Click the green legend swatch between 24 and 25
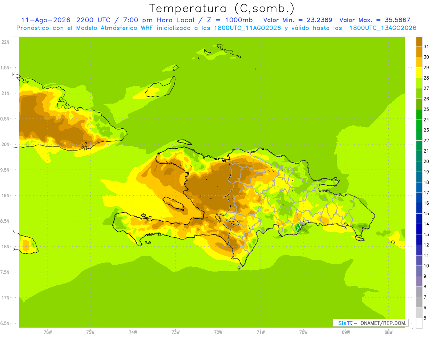The width and height of the screenshot is (436, 337). click(419, 115)
